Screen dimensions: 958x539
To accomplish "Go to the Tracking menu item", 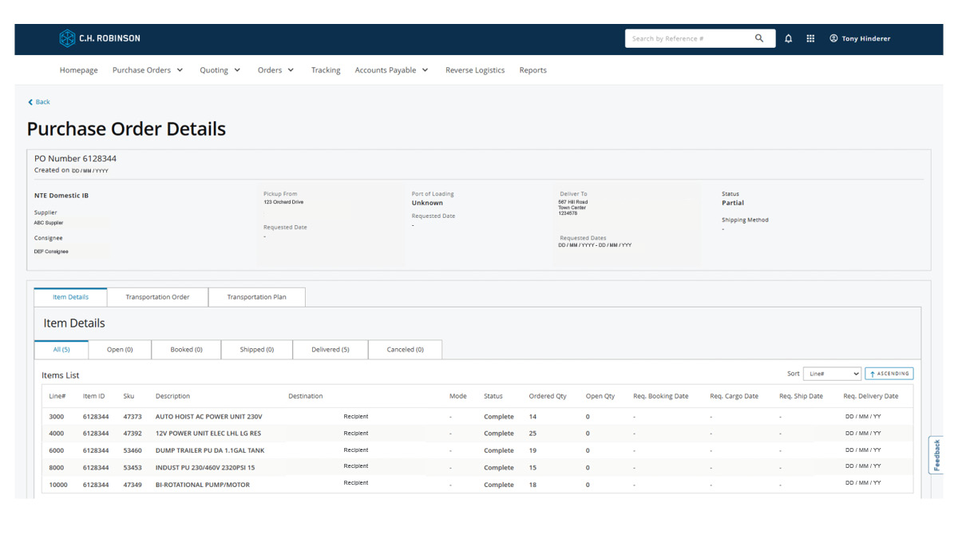I will tap(326, 69).
